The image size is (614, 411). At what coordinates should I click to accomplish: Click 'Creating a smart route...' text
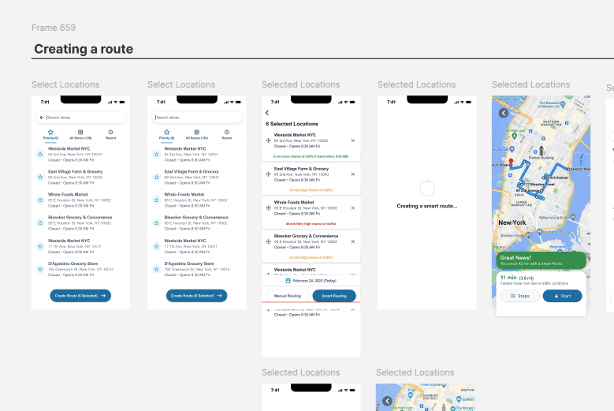(x=427, y=206)
